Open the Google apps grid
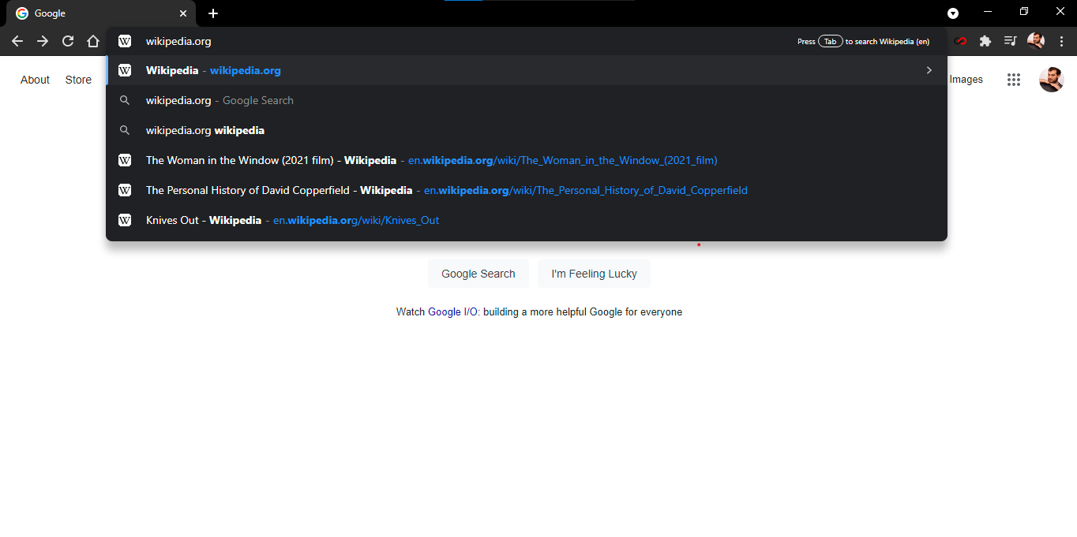Screen dimensions: 1077x537 click(x=1014, y=80)
